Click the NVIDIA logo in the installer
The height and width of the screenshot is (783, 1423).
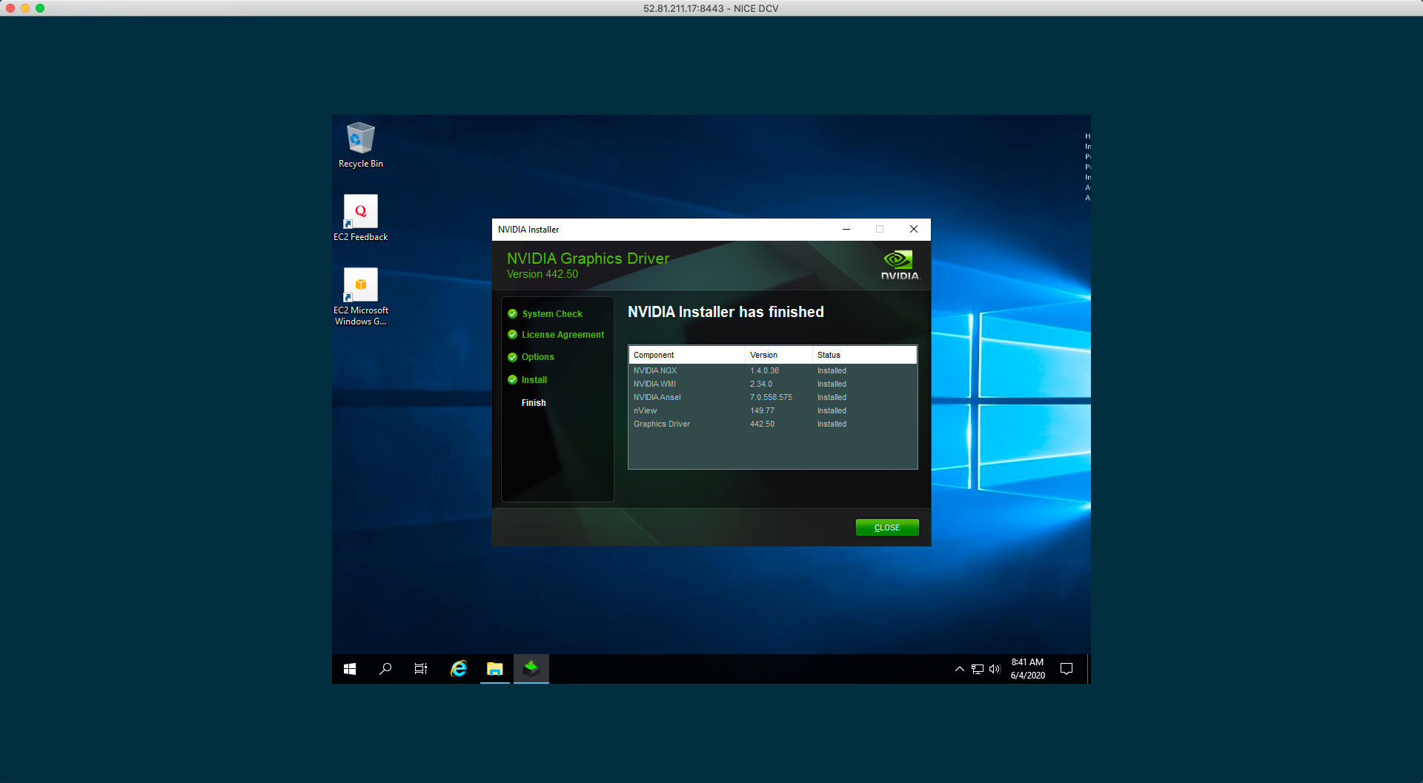(899, 264)
